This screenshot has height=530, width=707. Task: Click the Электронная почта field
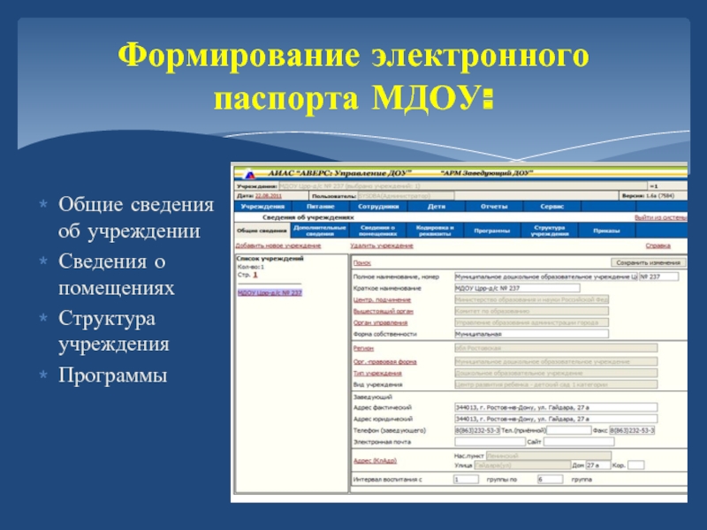pyautogui.click(x=490, y=442)
